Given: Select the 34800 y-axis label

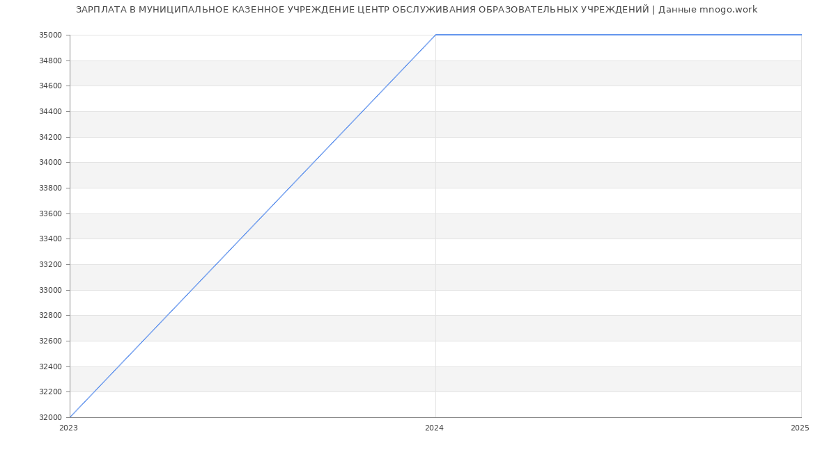Looking at the screenshot, I should tap(50, 61).
